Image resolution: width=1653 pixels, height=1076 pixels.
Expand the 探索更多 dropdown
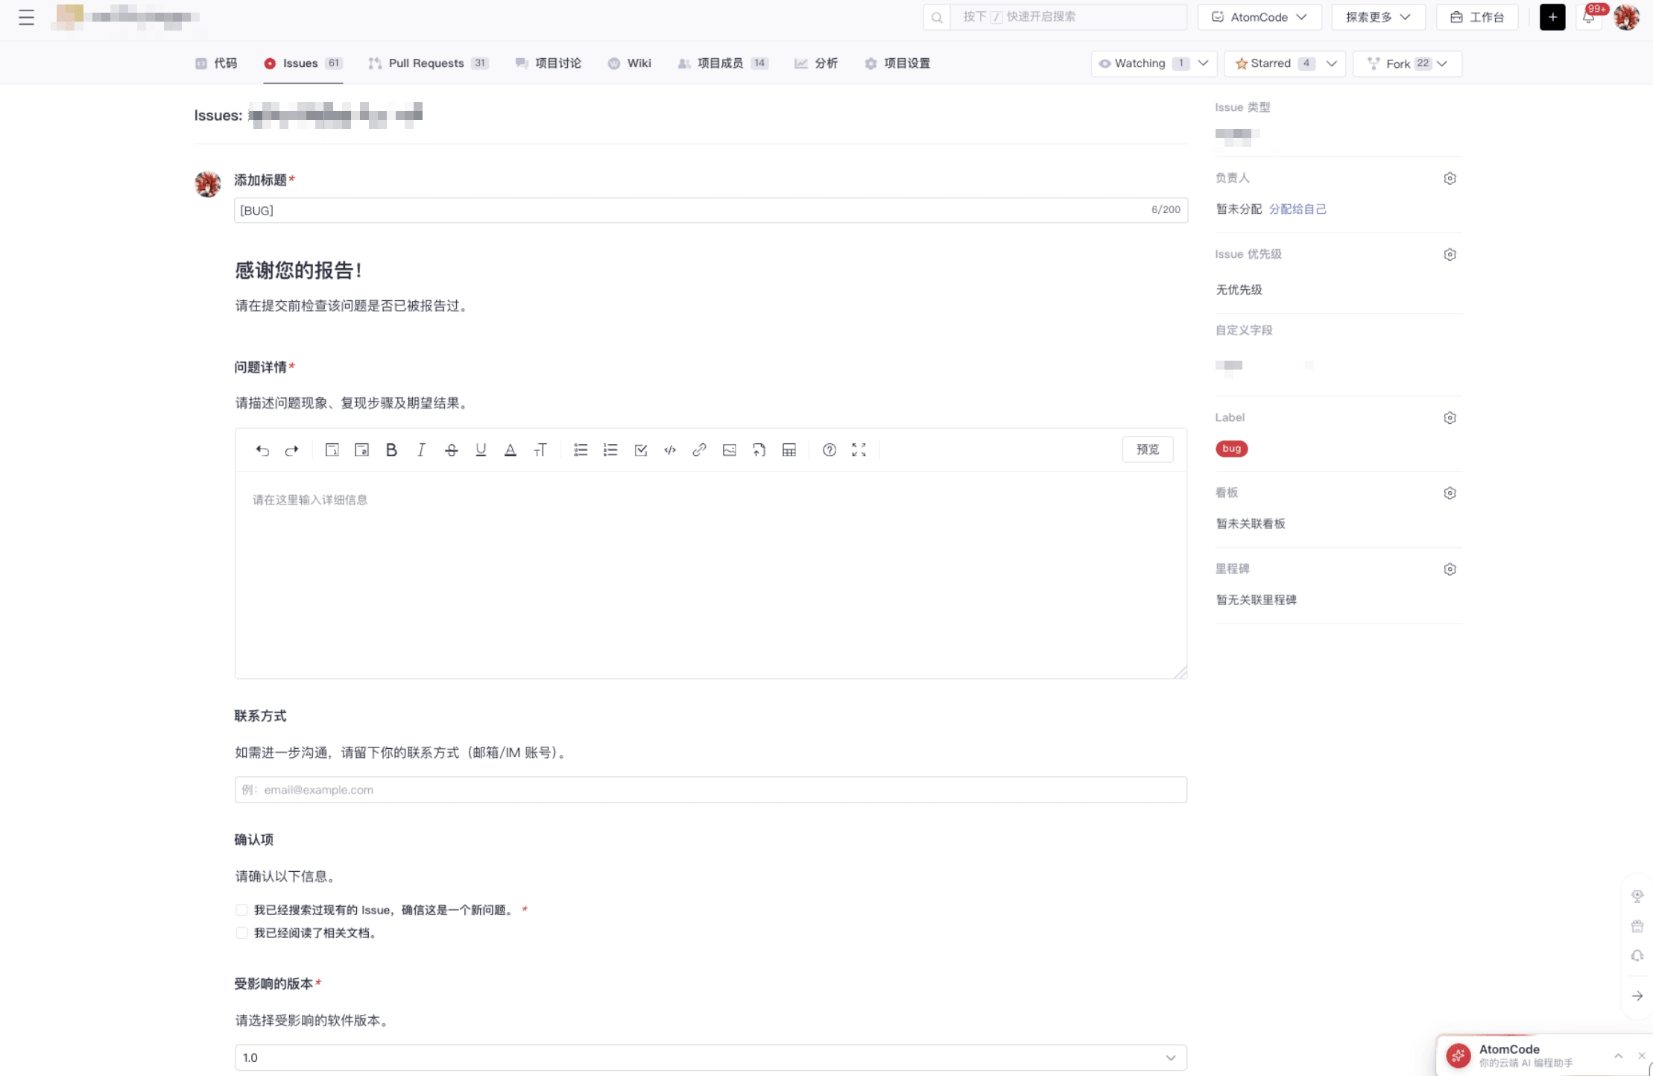1377,17
